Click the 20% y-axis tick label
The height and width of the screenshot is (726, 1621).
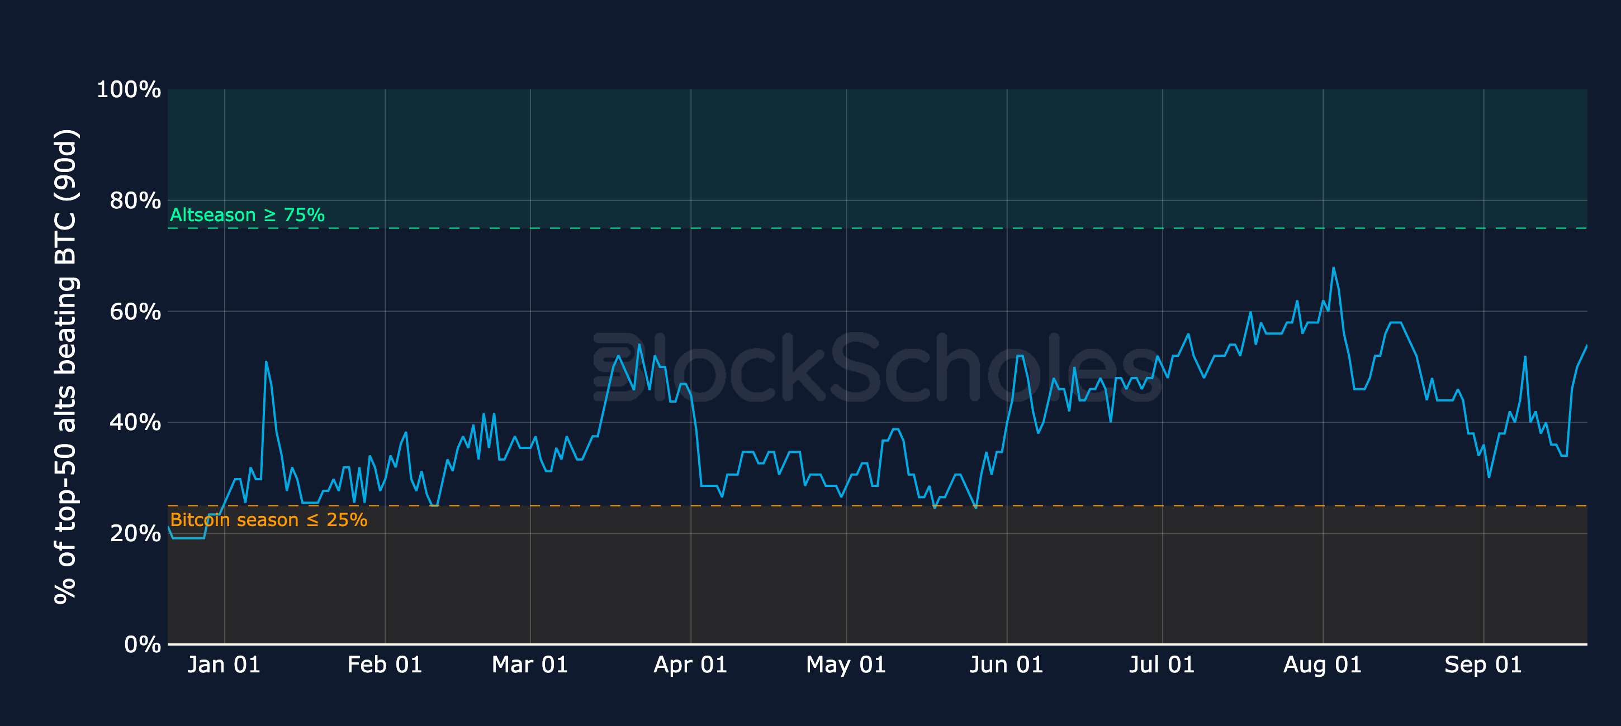tap(135, 534)
